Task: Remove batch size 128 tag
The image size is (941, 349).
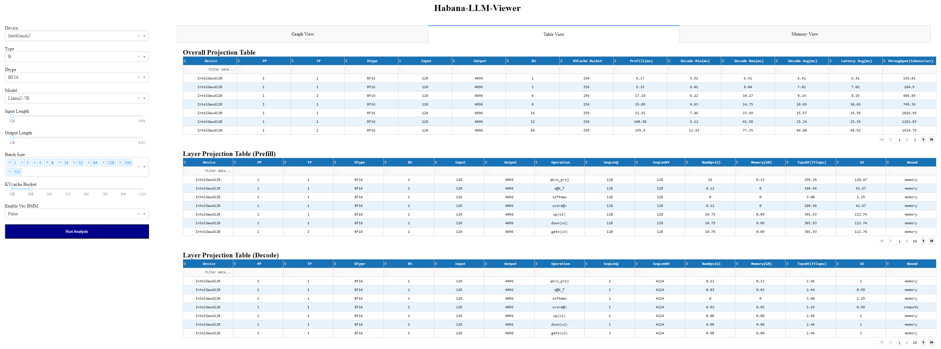Action: point(104,163)
